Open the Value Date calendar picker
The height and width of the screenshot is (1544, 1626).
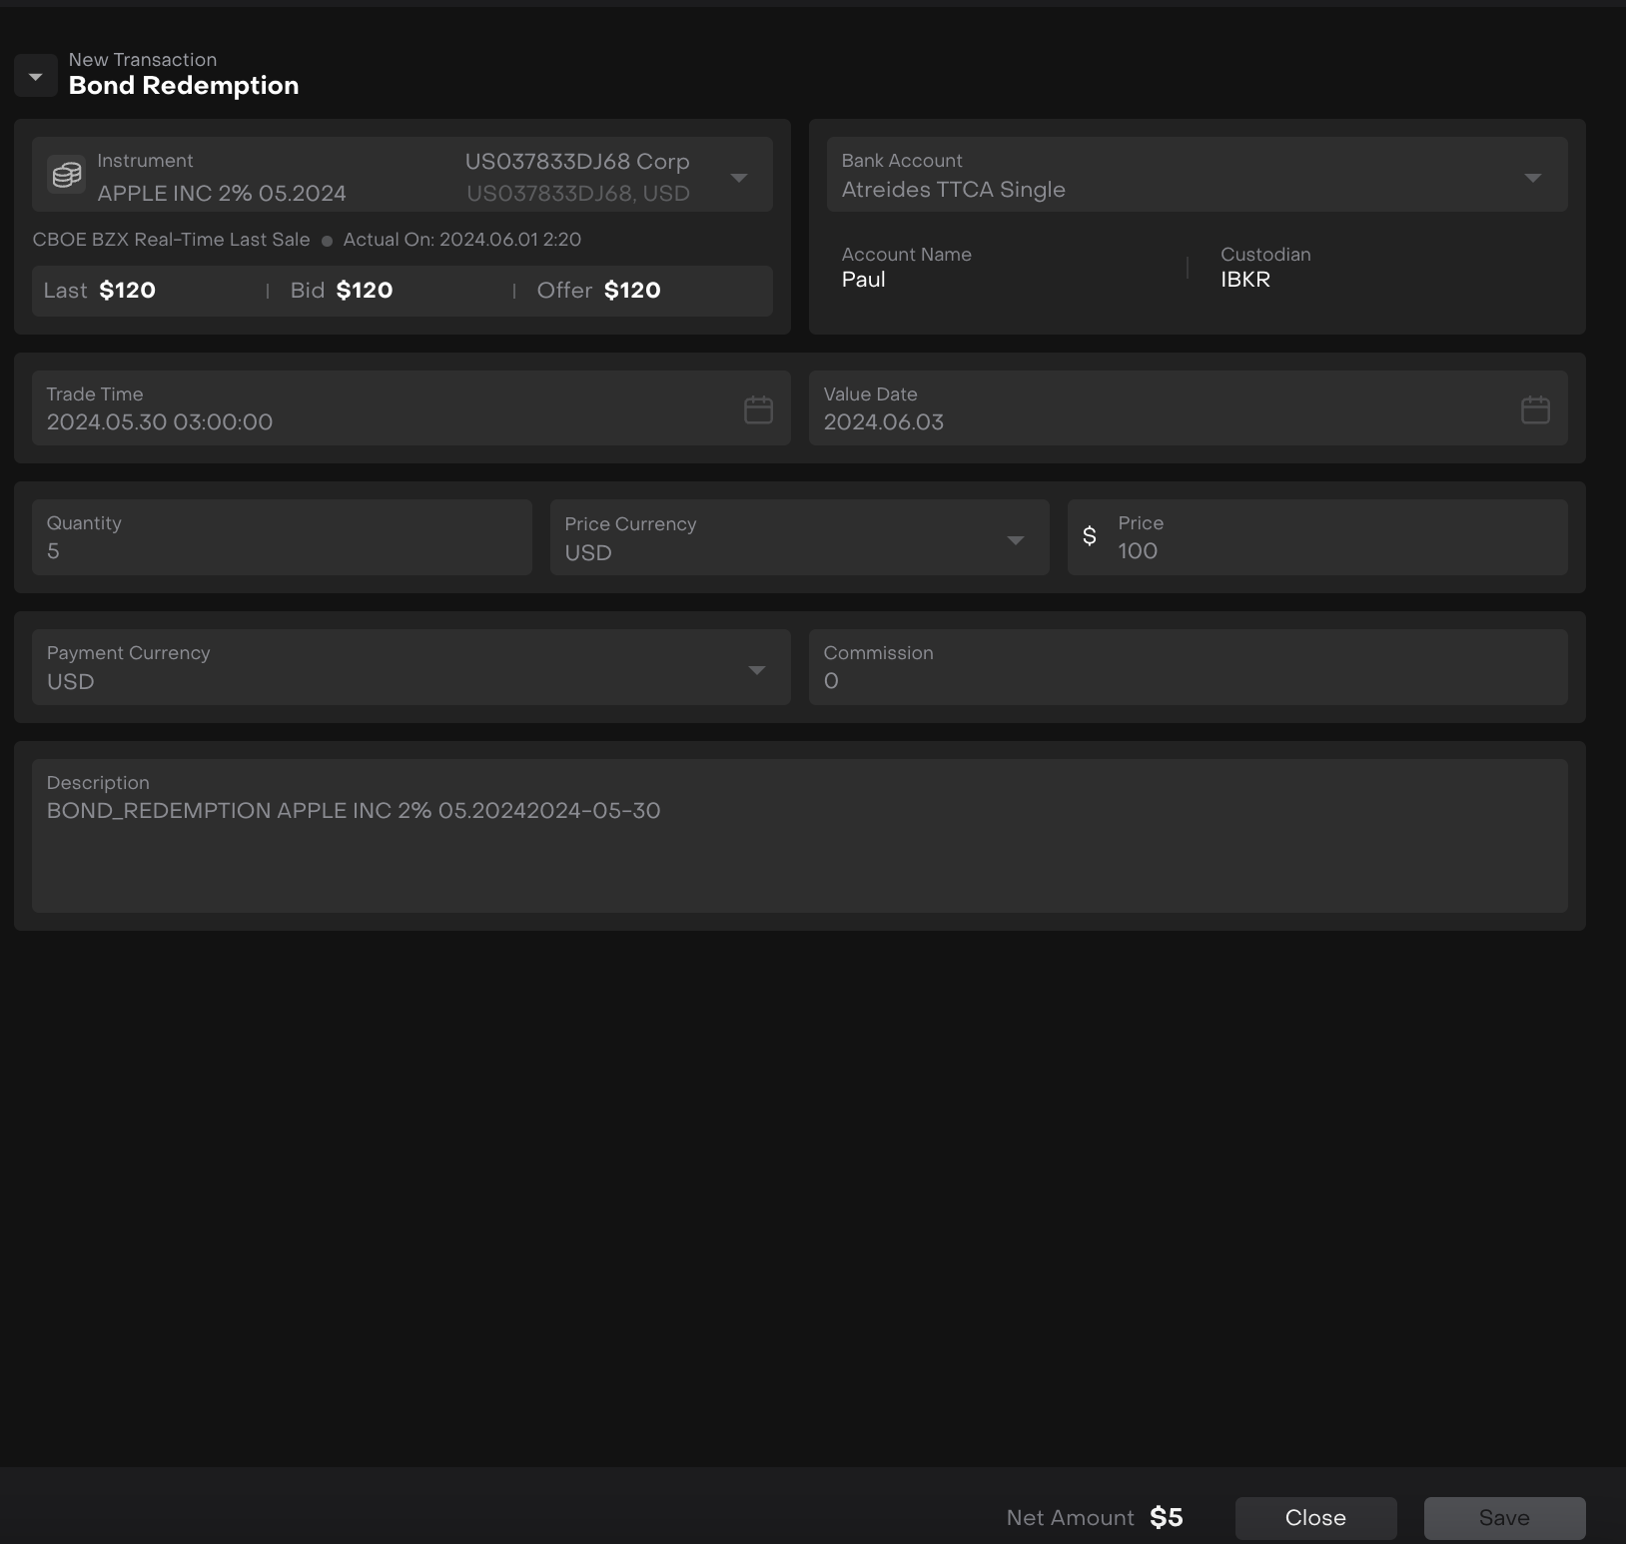coord(1534,409)
